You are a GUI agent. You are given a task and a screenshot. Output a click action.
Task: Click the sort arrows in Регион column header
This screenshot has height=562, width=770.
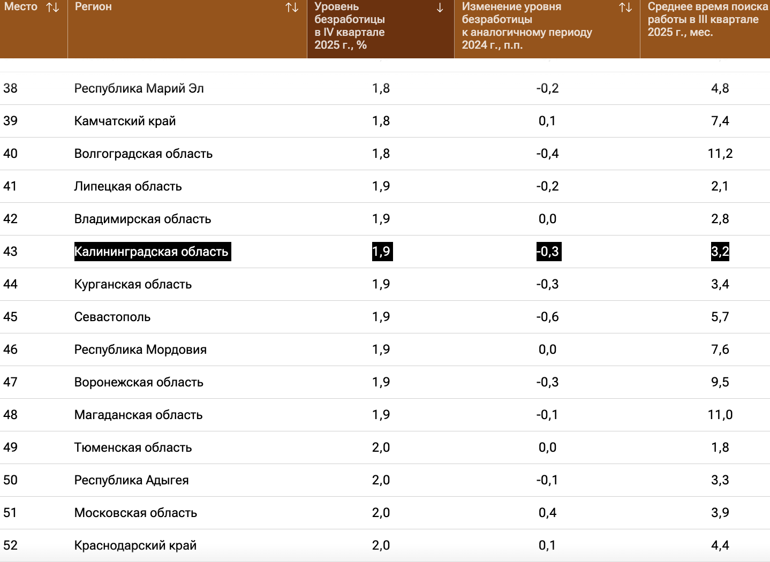point(292,7)
